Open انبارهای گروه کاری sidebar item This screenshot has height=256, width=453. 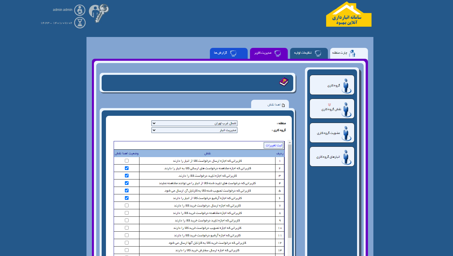pyautogui.click(x=332, y=157)
